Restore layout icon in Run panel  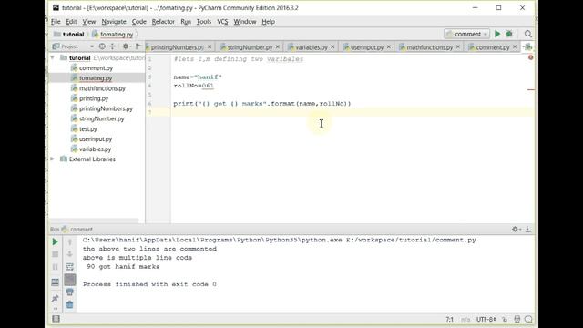pyautogui.click(x=55, y=282)
